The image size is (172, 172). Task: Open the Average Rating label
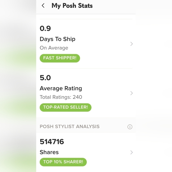[x=61, y=88]
